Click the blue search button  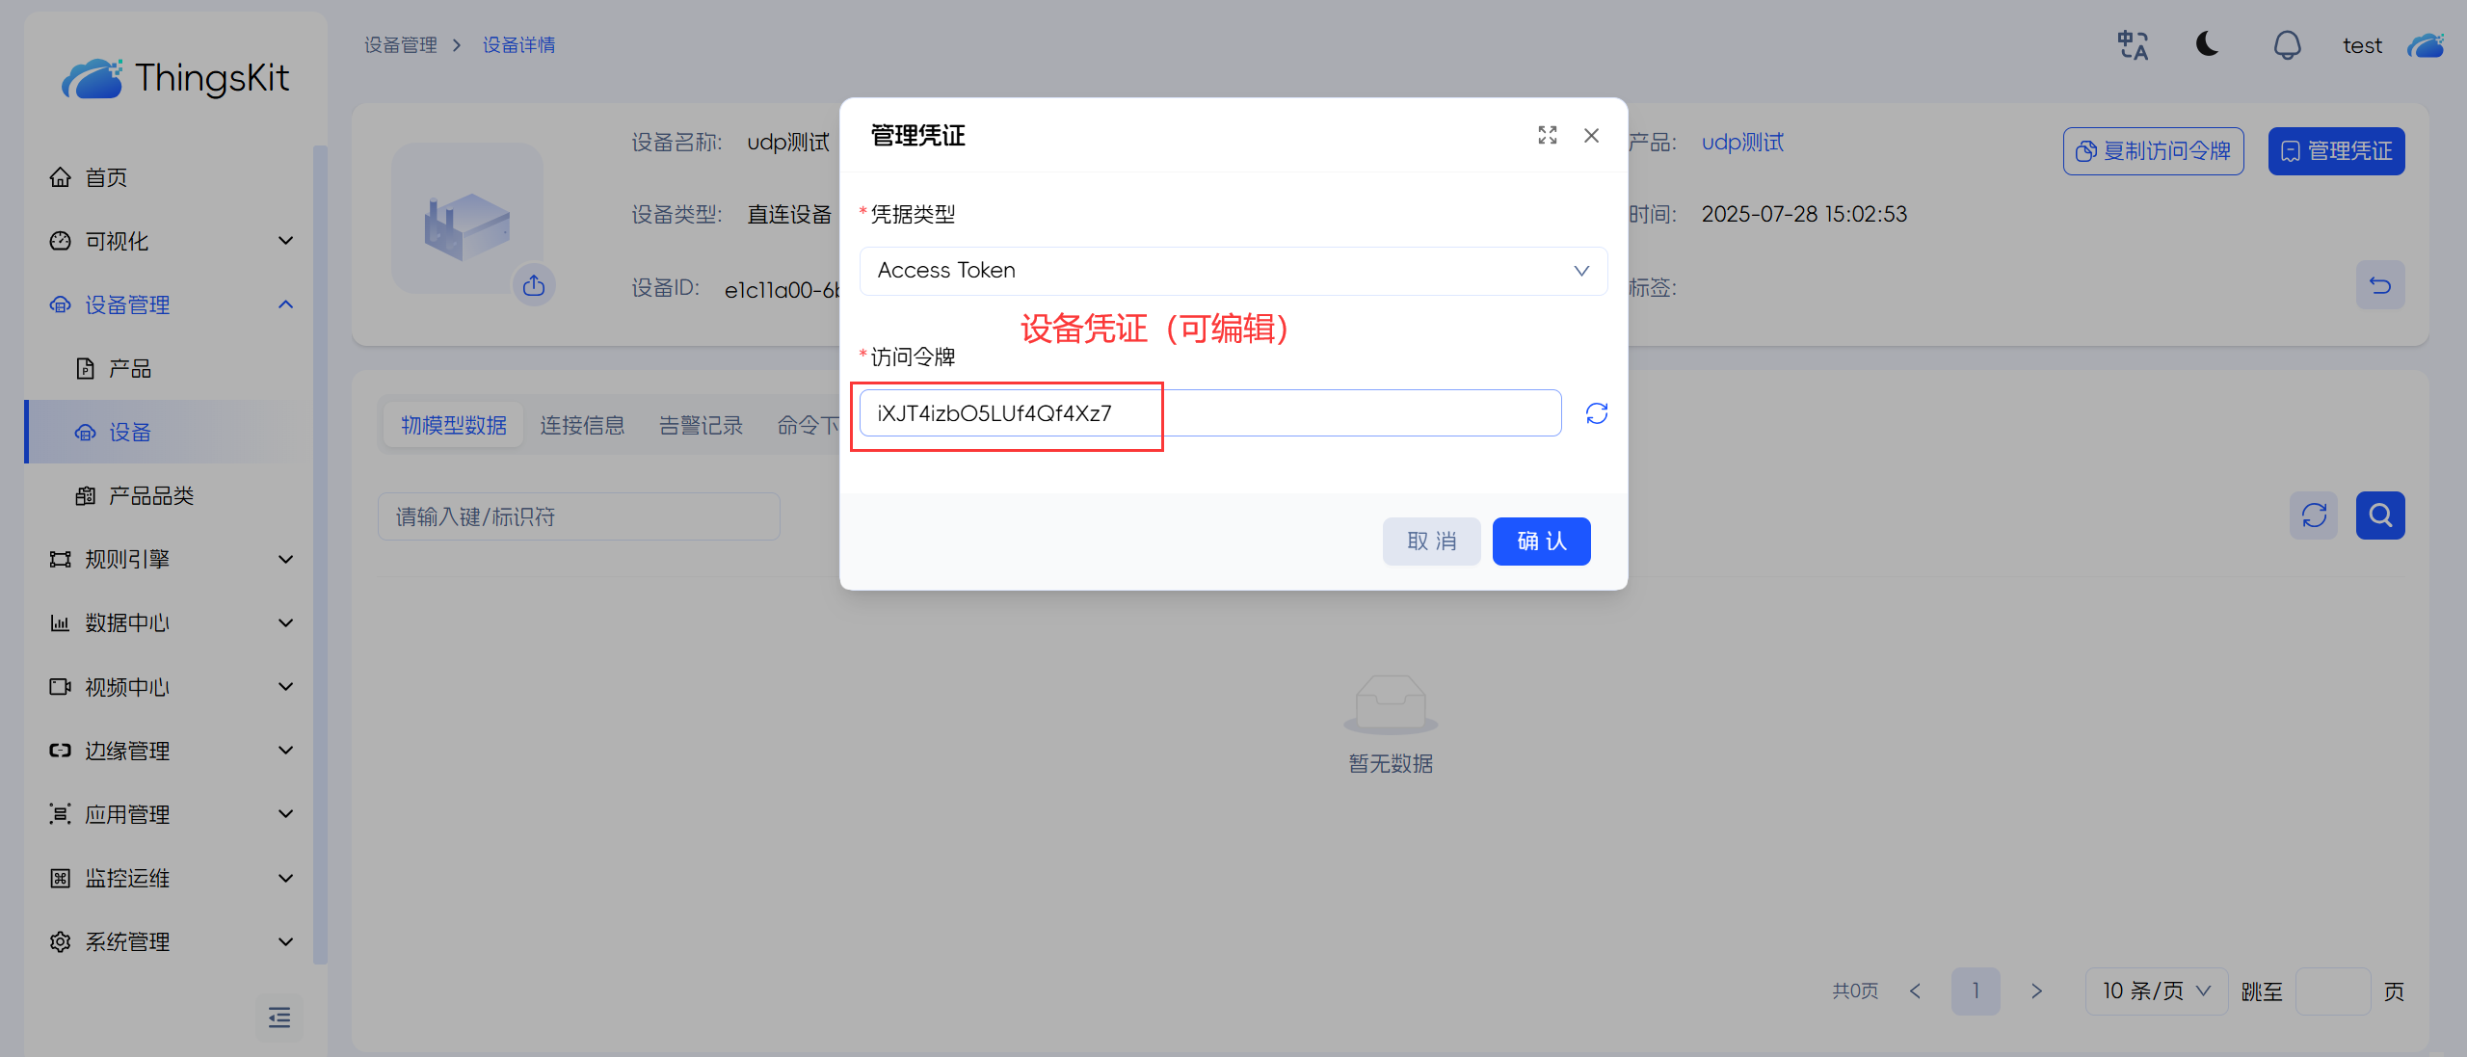tap(2379, 515)
